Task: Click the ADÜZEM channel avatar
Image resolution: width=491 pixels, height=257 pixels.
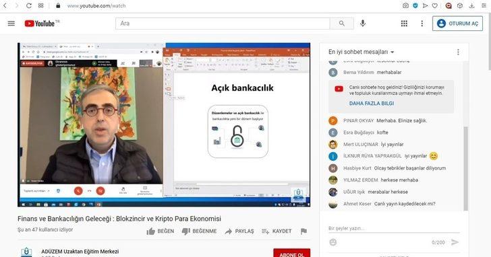Action: click(x=26, y=252)
